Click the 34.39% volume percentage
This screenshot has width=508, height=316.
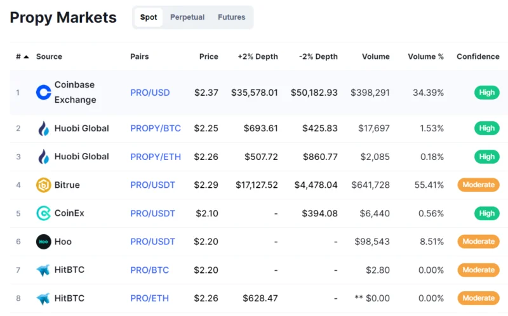[x=428, y=93]
